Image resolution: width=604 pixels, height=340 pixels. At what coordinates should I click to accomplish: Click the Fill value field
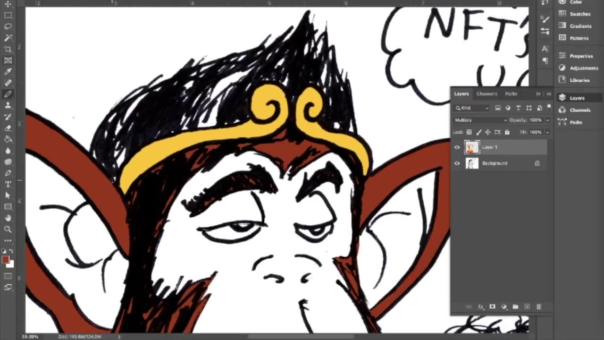536,132
